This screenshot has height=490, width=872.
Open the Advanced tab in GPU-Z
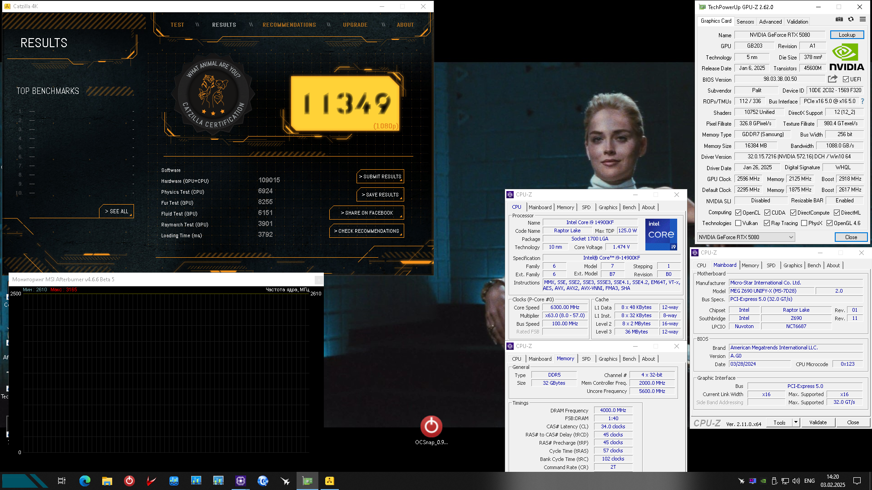pos(770,21)
